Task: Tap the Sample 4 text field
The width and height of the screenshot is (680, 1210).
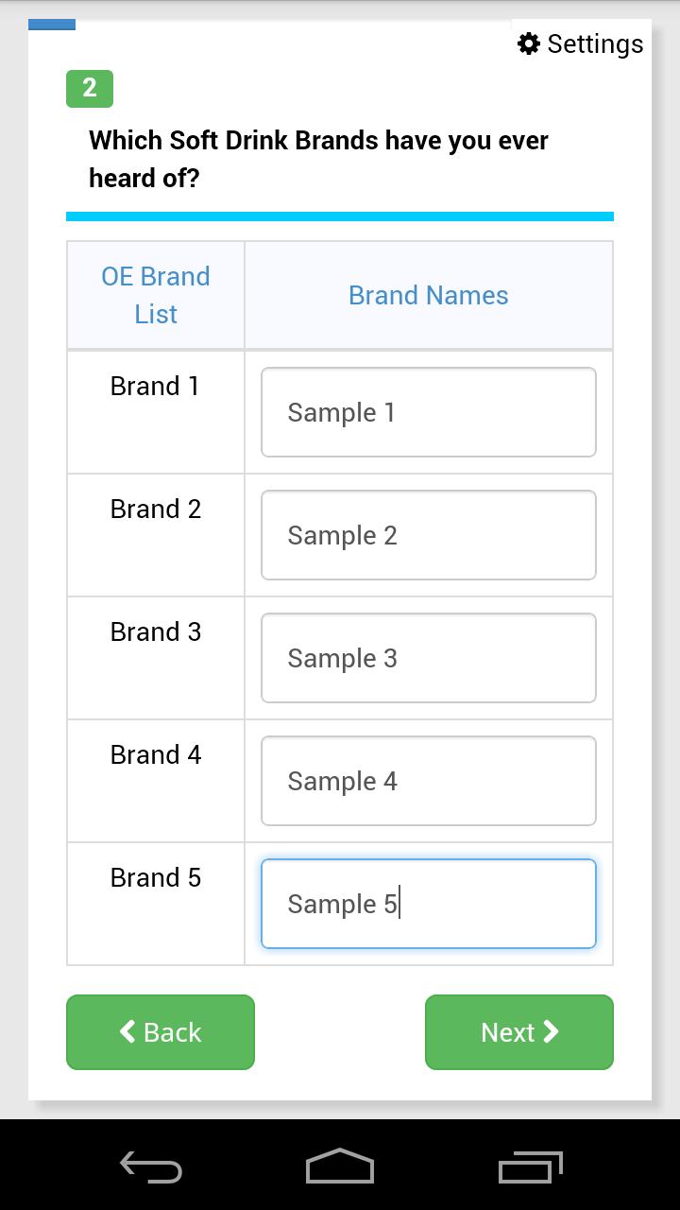Action: 428,781
